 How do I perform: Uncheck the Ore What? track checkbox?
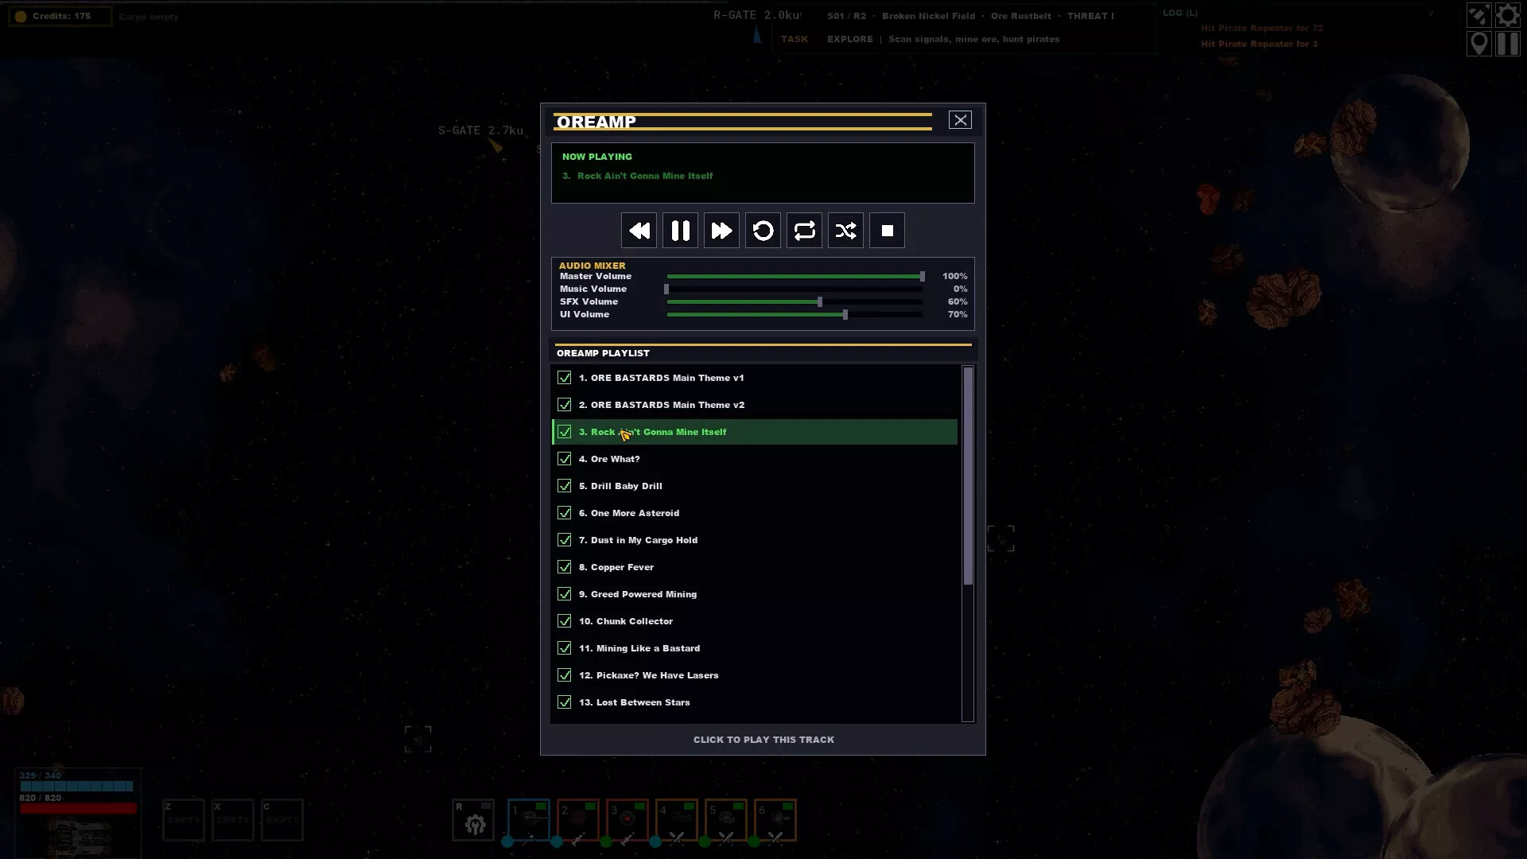[x=565, y=459]
